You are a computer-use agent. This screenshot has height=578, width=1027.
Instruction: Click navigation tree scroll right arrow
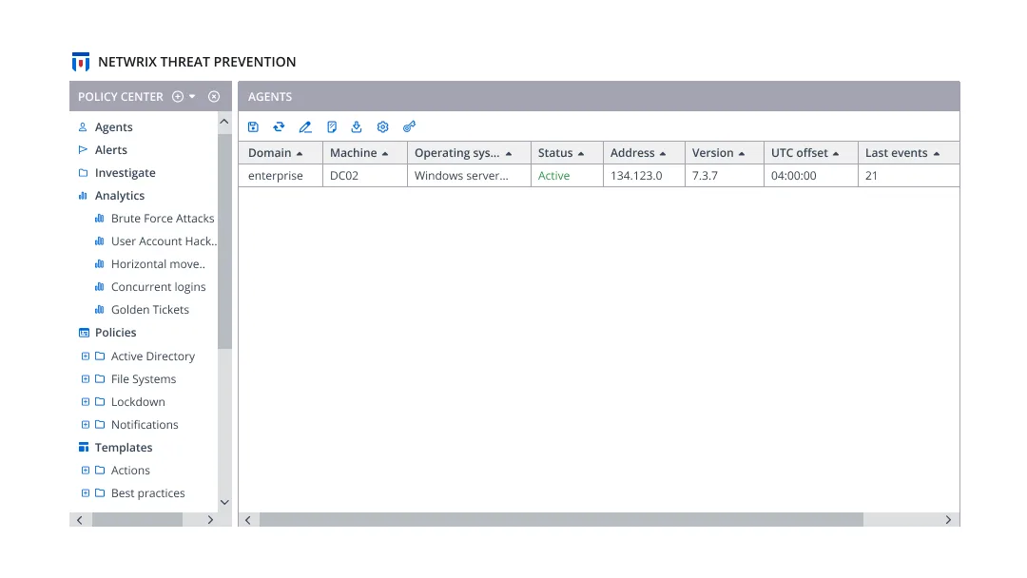click(210, 520)
